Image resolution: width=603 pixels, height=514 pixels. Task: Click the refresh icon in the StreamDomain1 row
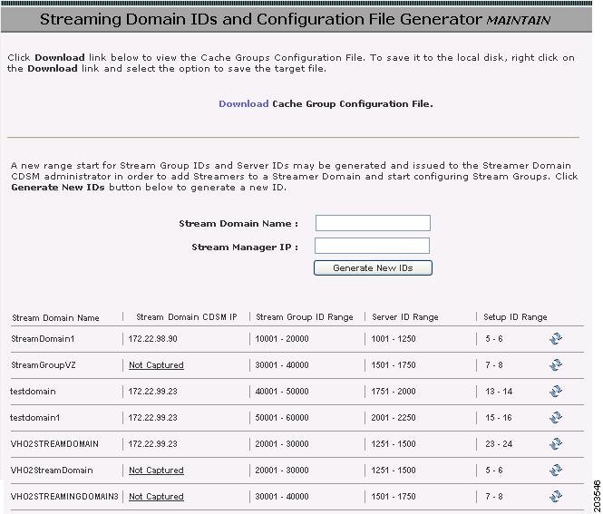556,339
